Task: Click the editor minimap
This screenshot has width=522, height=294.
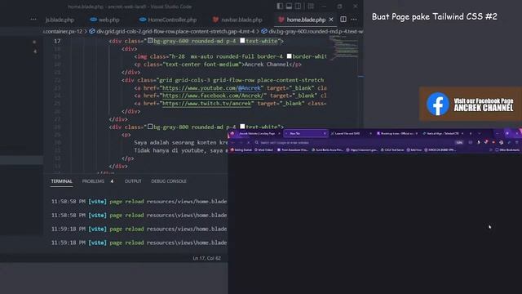Action: [x=344, y=48]
